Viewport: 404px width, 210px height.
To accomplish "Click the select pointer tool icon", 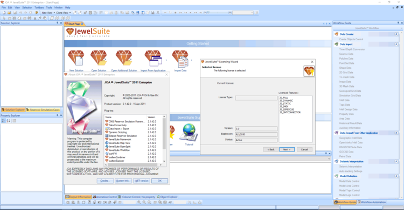I will [x=4, y=18].
